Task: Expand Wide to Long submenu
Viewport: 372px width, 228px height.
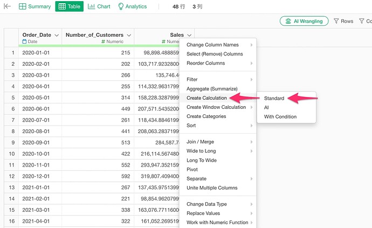Action: [x=218, y=151]
